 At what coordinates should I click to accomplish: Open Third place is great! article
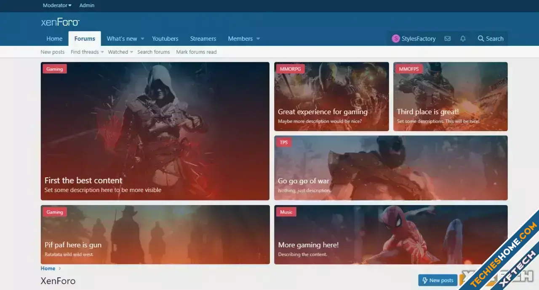coord(428,112)
